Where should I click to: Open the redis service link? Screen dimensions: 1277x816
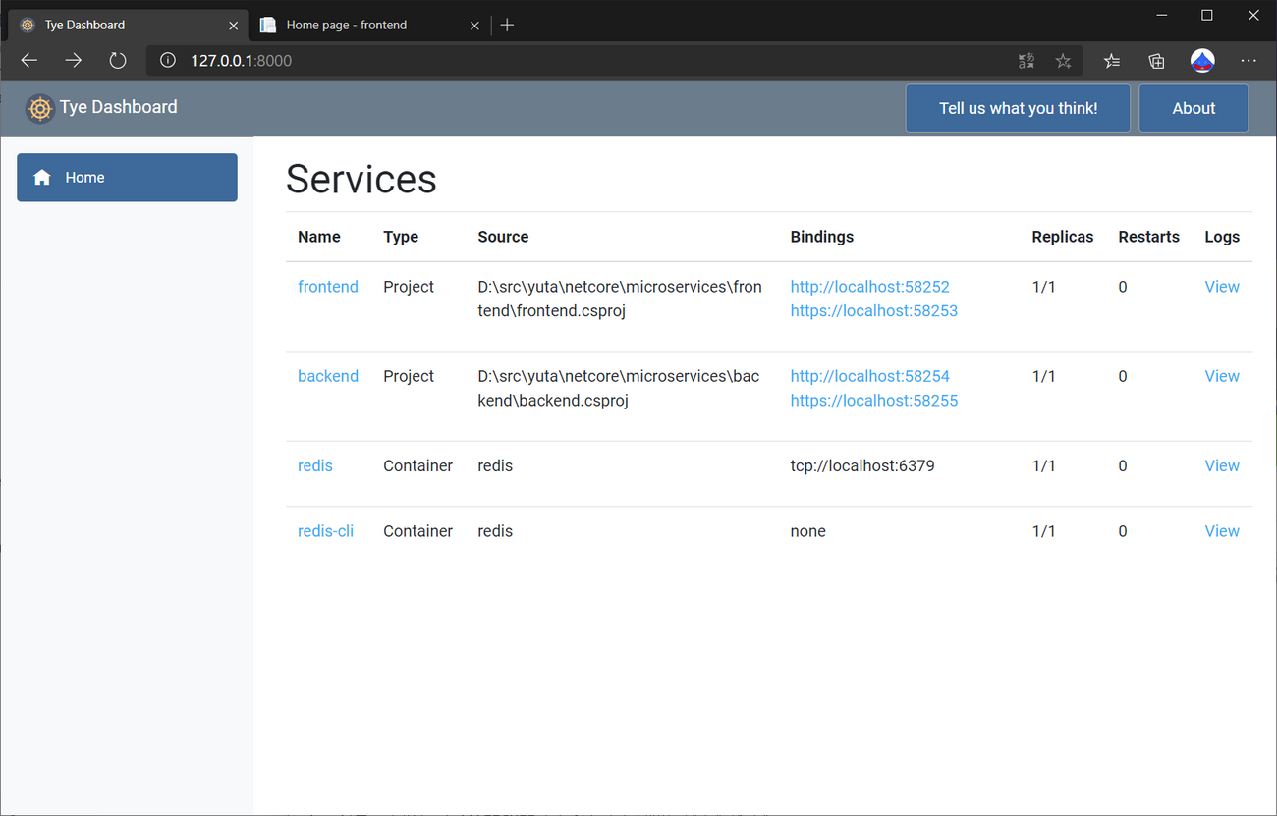pos(315,465)
